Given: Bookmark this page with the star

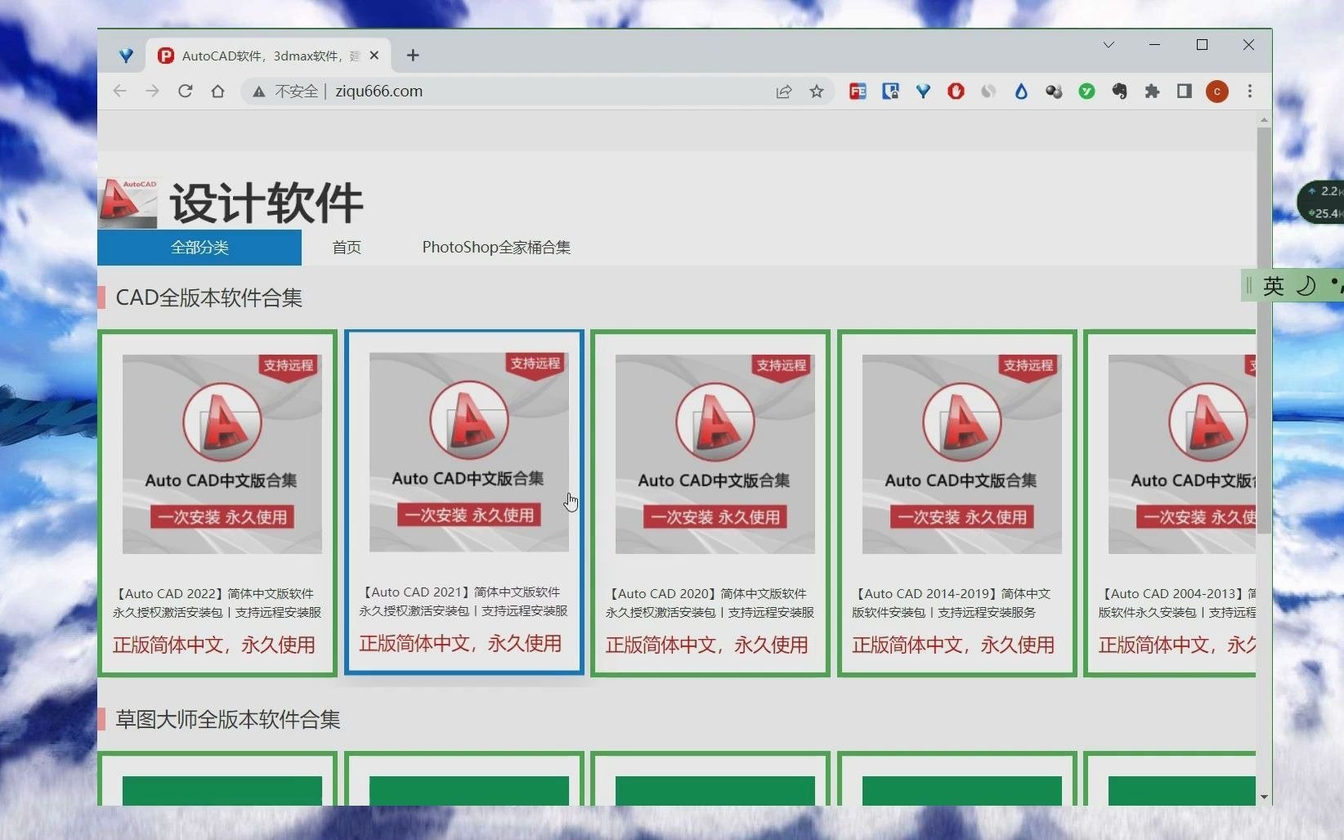Looking at the screenshot, I should coord(817,92).
